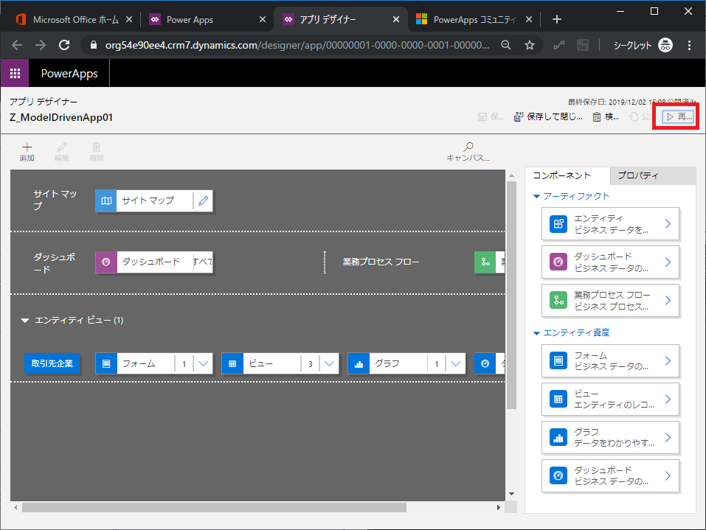
Task: Click the グラフ component icon
Action: coord(558,437)
